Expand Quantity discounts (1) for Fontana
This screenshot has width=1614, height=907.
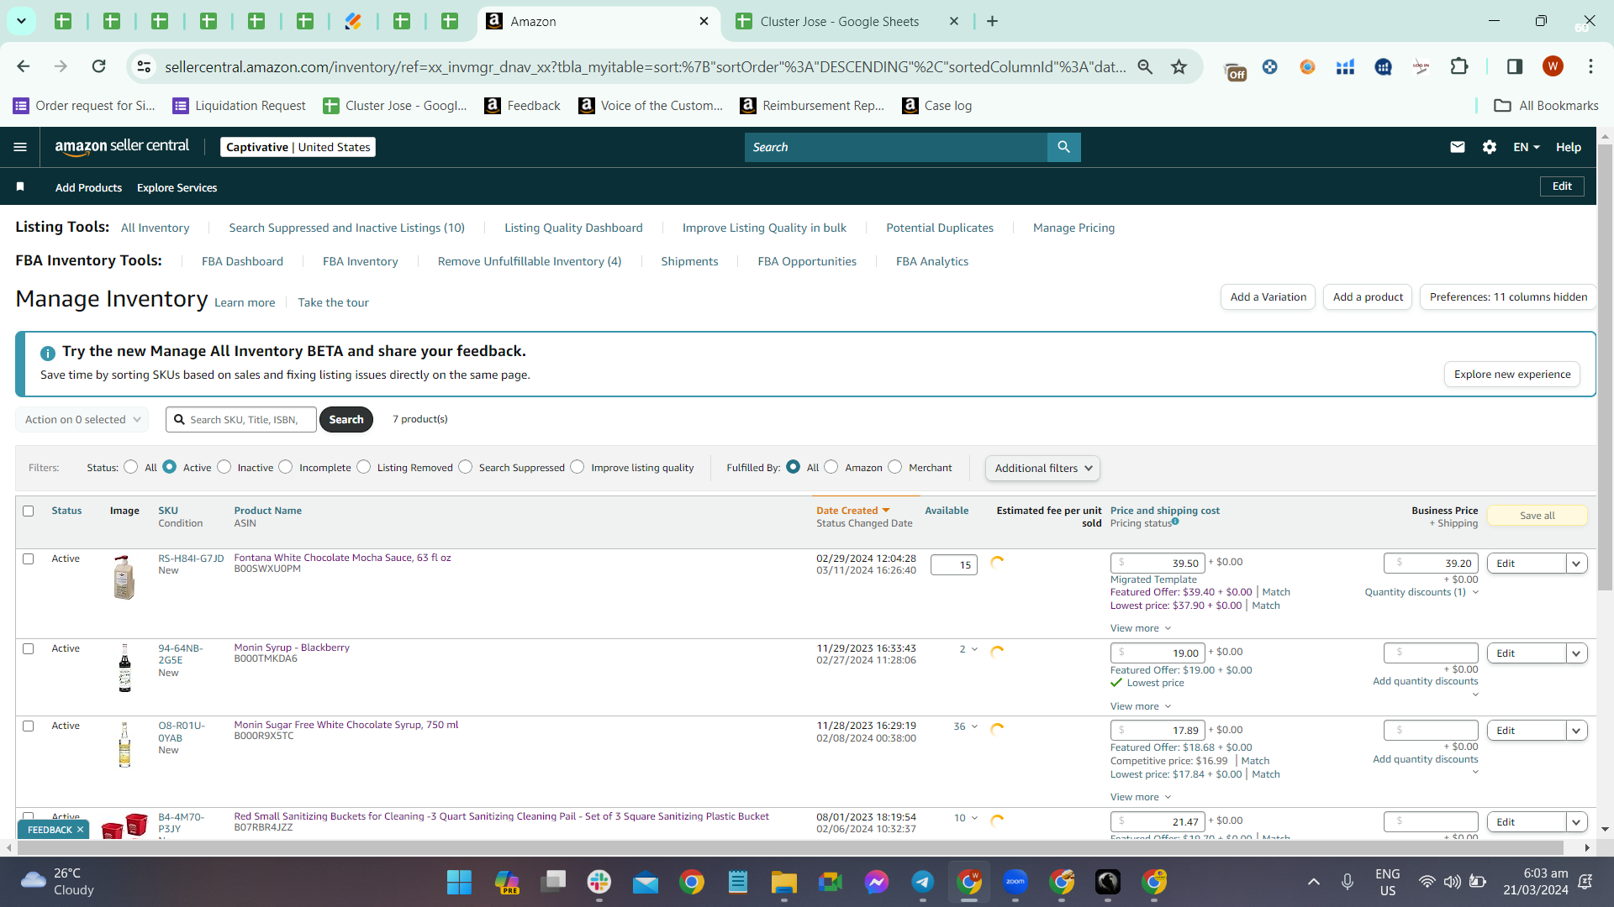(x=1421, y=592)
